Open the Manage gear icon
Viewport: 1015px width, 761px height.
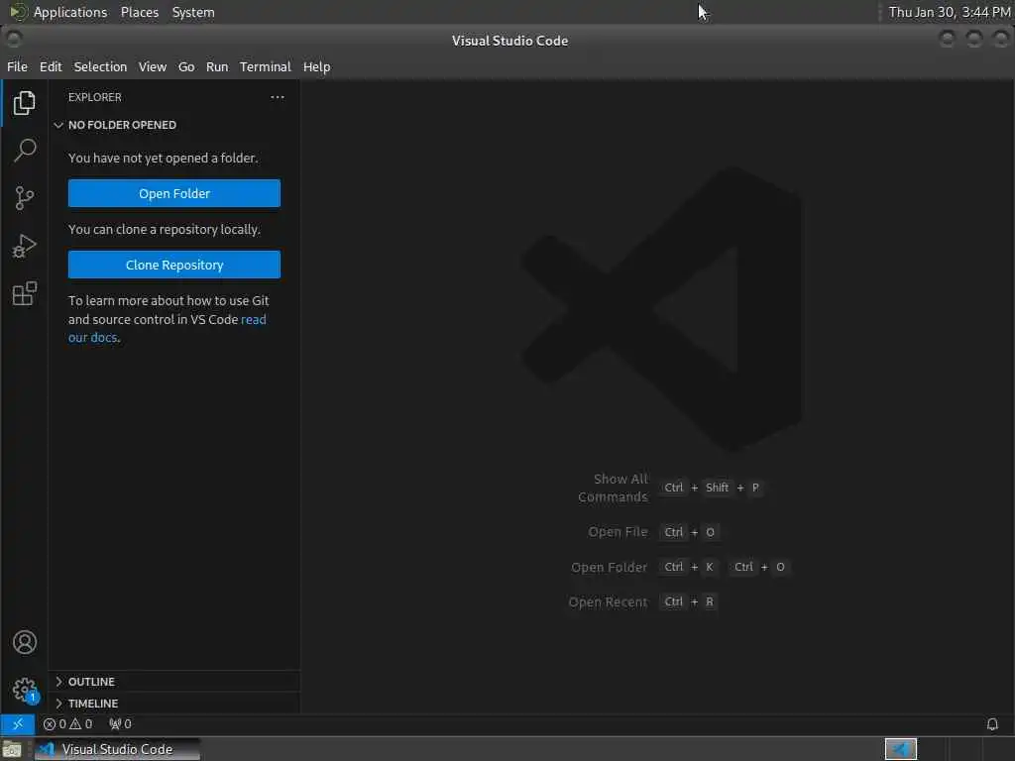25,690
